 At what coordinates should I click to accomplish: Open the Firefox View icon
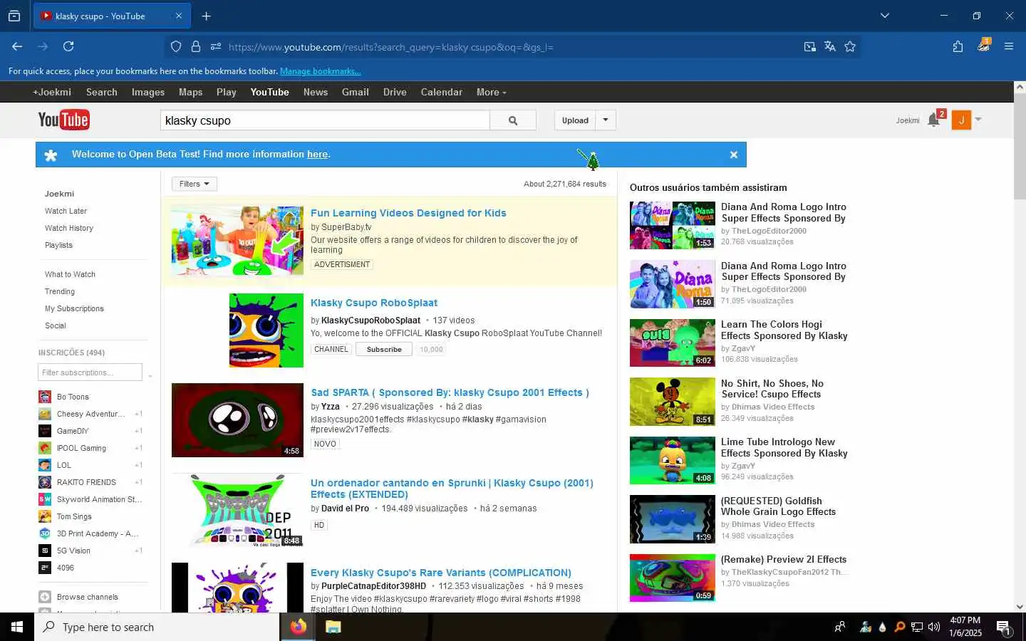[x=14, y=16]
